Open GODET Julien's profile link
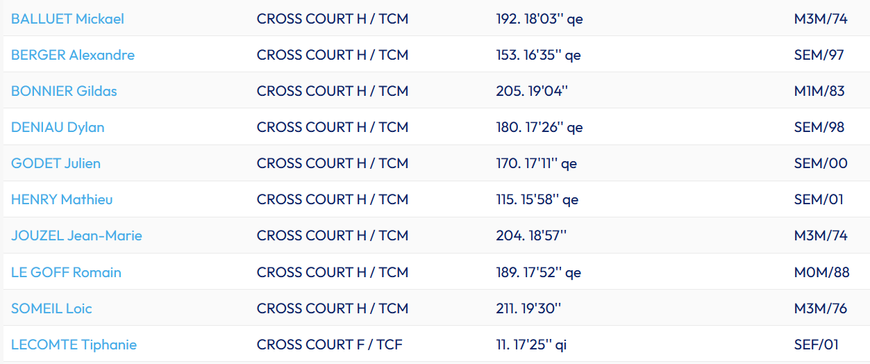The height and width of the screenshot is (364, 870). [56, 163]
